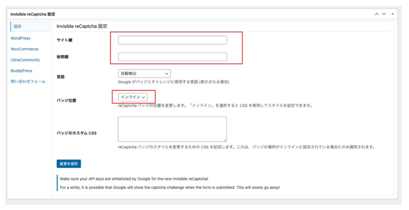Screen dimensions: 409x210
Task: Select the 設定 tab
Action: pyautogui.click(x=31, y=26)
